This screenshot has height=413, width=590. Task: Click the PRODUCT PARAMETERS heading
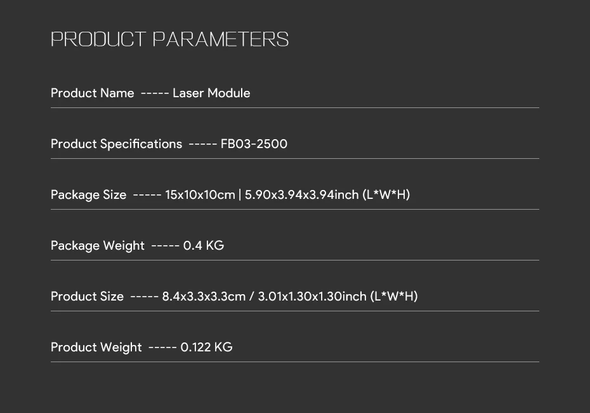coord(169,39)
